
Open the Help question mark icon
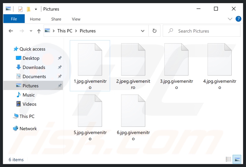click(239, 19)
